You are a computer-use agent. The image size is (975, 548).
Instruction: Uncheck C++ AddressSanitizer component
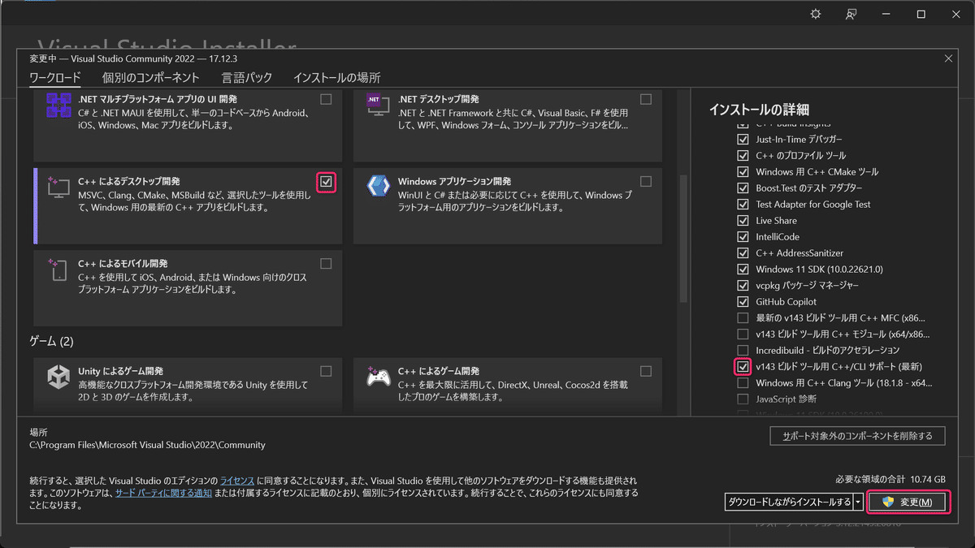coord(743,252)
